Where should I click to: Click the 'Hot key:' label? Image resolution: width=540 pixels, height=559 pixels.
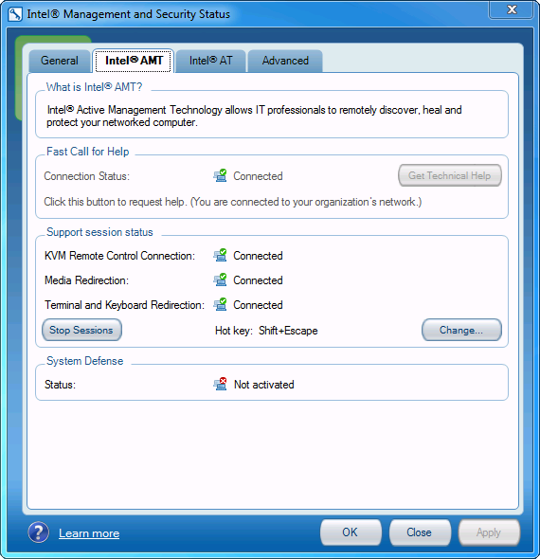234,331
